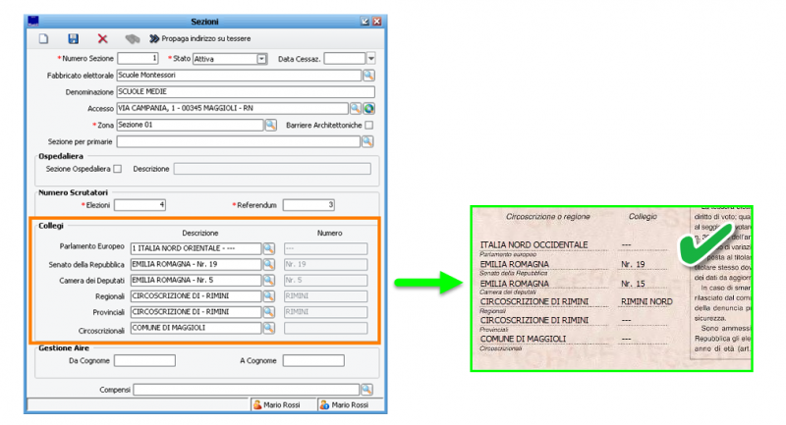Search Regionali collegio icon
This screenshot has width=786, height=425.
click(268, 295)
